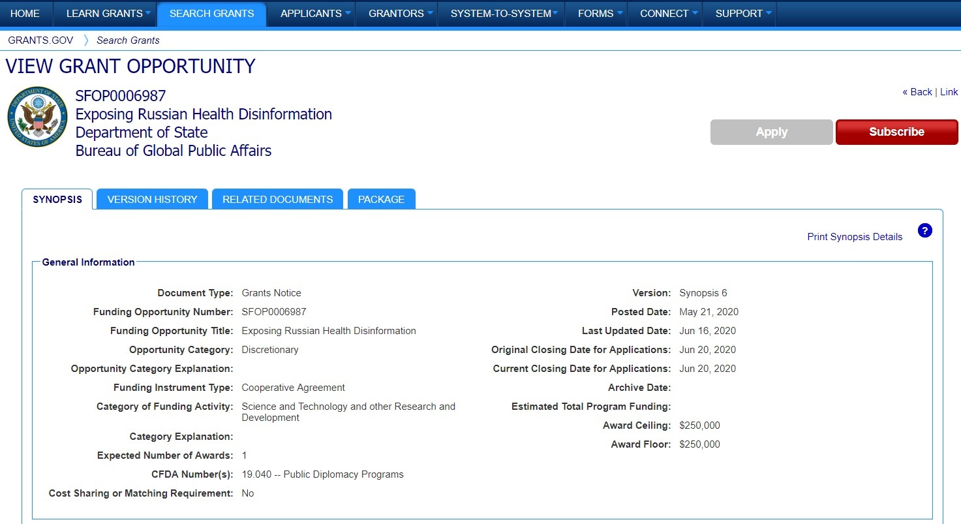The image size is (961, 524).
Task: Click the Science and Technology funding activity value
Action: (348, 412)
